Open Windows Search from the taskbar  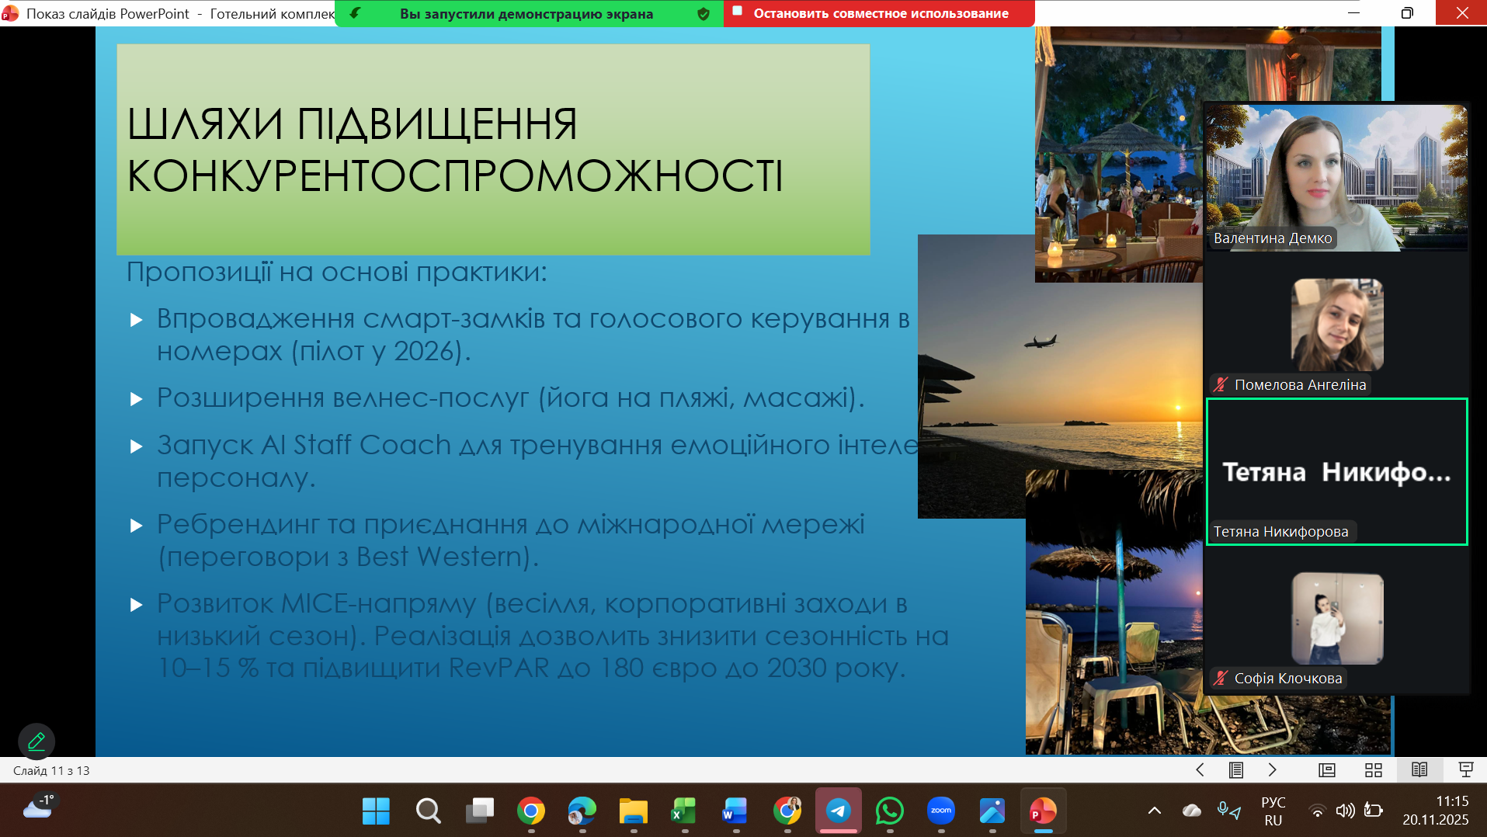pos(428,811)
